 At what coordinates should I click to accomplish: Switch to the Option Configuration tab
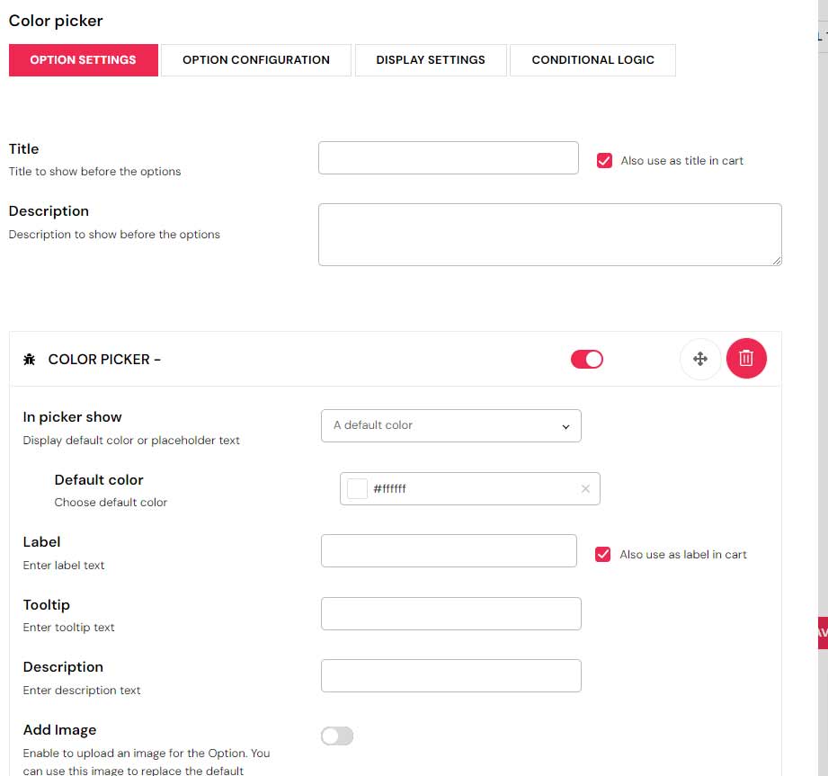click(256, 60)
